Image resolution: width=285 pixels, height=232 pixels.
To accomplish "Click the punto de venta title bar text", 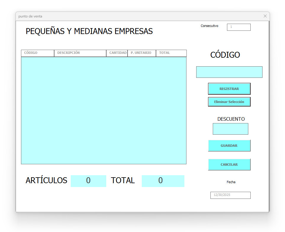I will pos(30,16).
